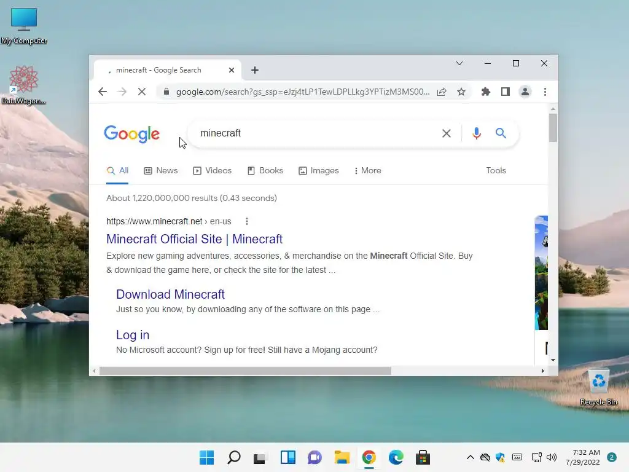Click the https://www.minecraft.net url text
Viewport: 629px width, 472px height.
154,221
